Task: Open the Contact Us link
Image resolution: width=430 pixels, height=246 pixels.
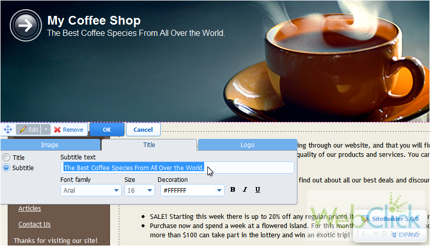Action: coord(35,224)
